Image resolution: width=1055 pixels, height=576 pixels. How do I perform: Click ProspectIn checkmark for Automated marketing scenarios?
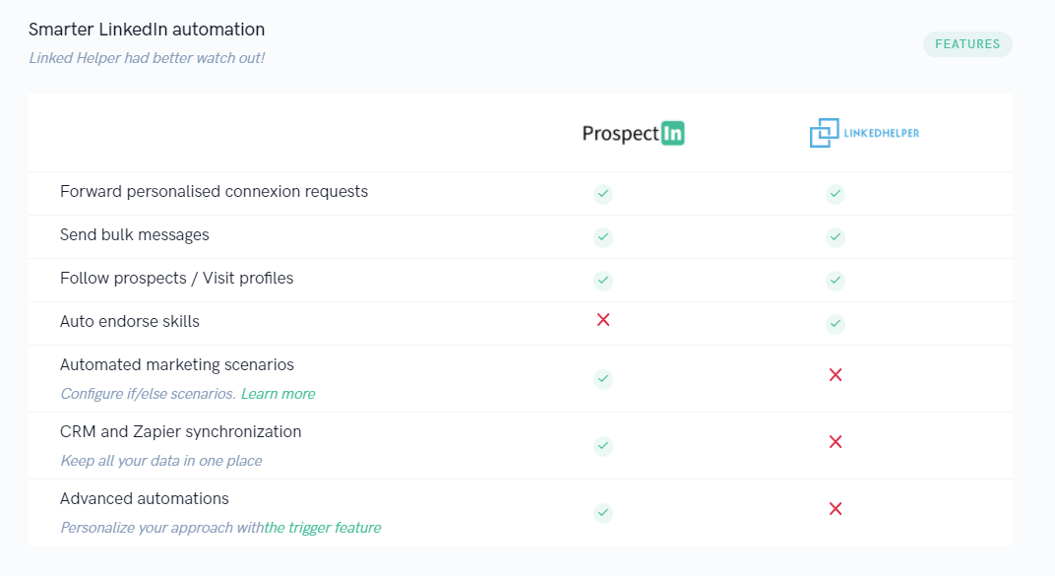(603, 379)
